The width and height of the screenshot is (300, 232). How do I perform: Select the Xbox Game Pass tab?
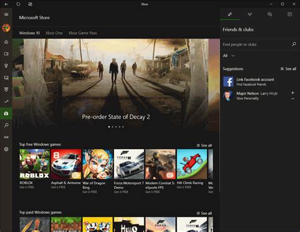tap(82, 33)
